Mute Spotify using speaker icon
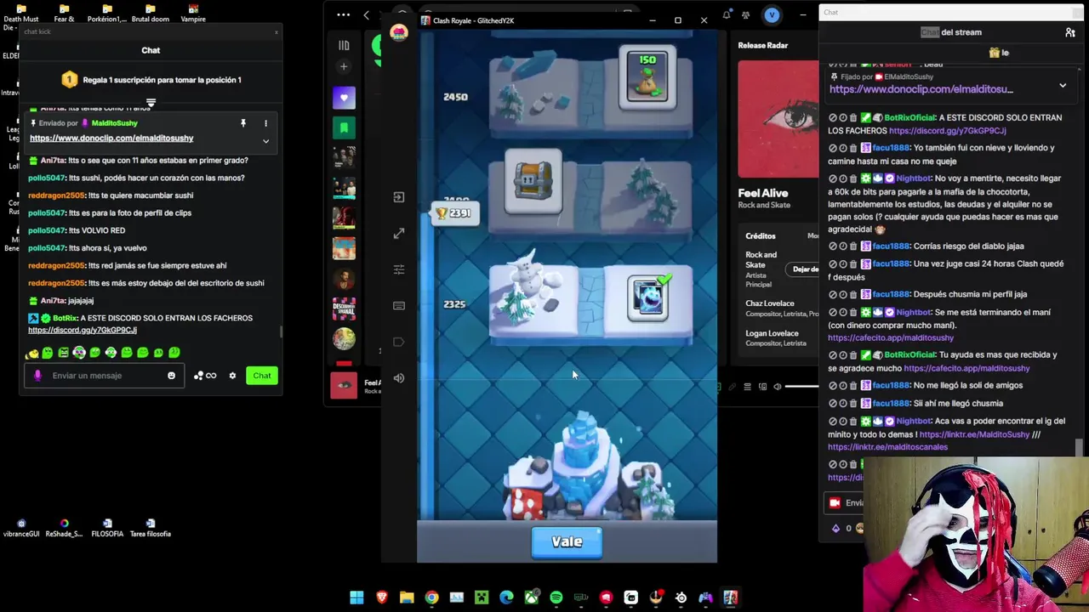Viewport: 1089px width, 612px height. [x=777, y=387]
